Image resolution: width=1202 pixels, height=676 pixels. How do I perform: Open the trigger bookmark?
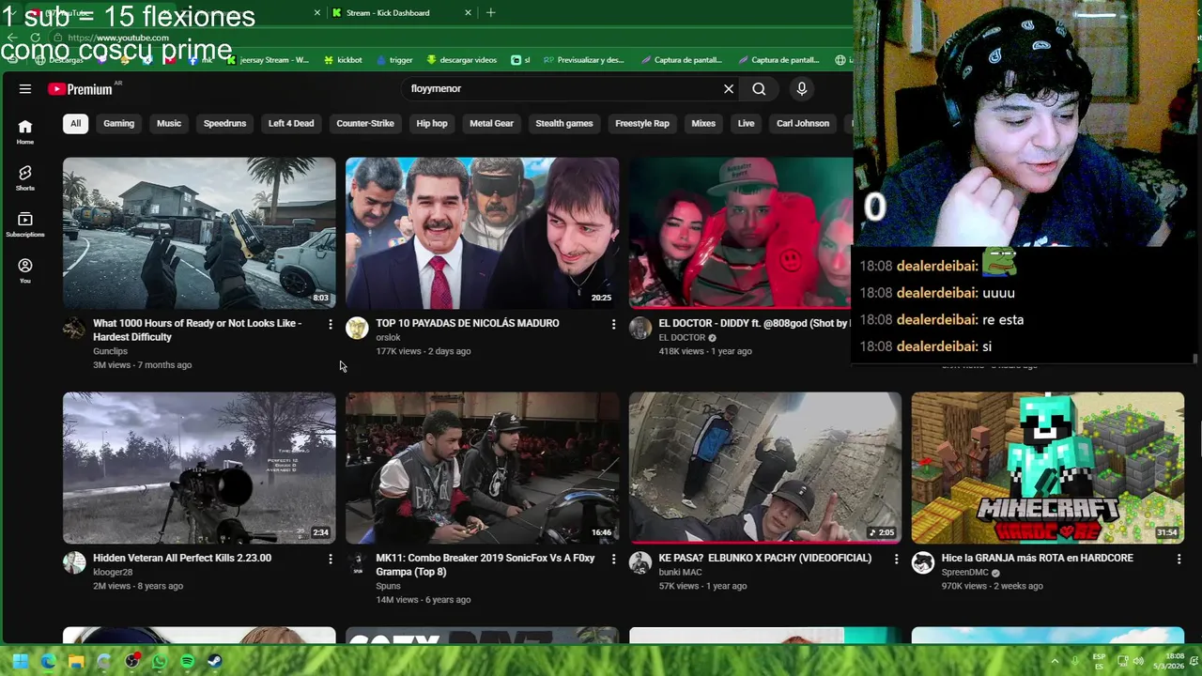tap(394, 60)
